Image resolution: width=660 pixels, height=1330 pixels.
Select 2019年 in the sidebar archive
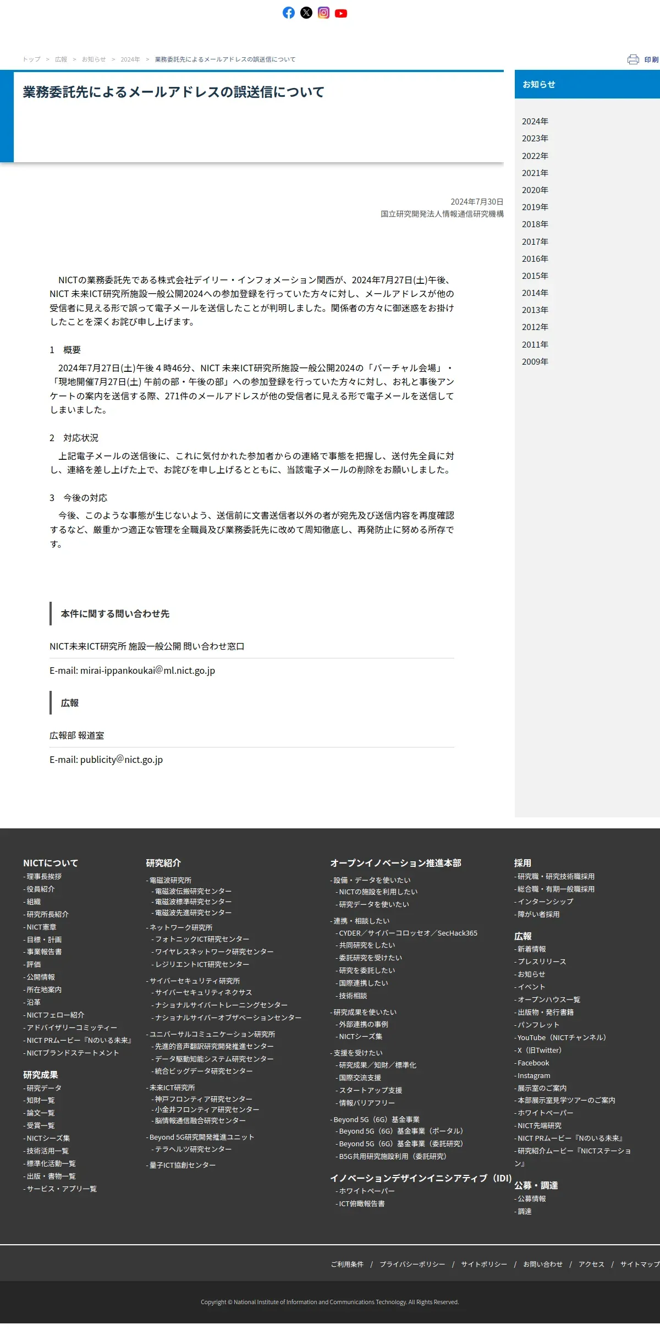[x=535, y=207]
